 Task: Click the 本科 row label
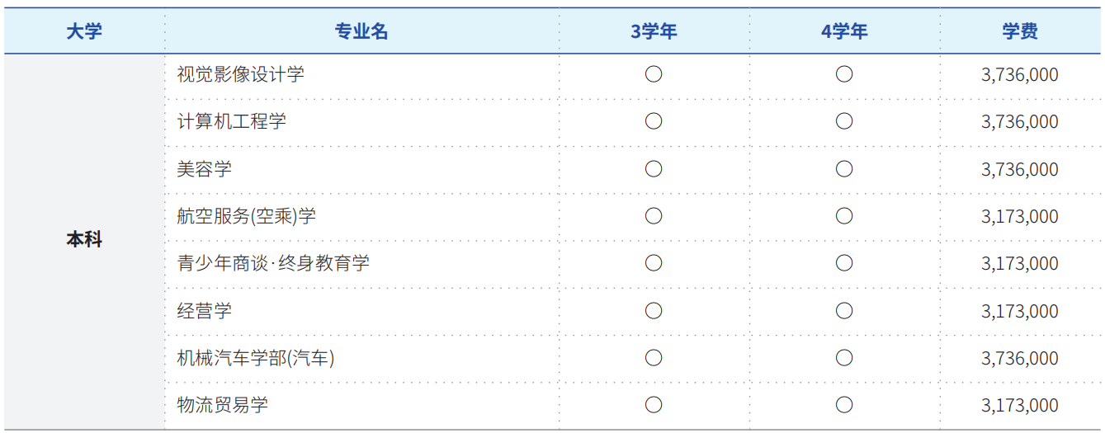84,240
